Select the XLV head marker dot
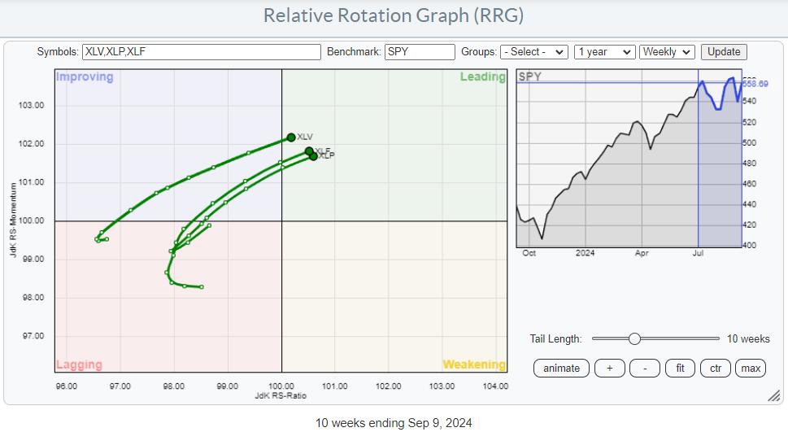This screenshot has height=432, width=788. [291, 137]
